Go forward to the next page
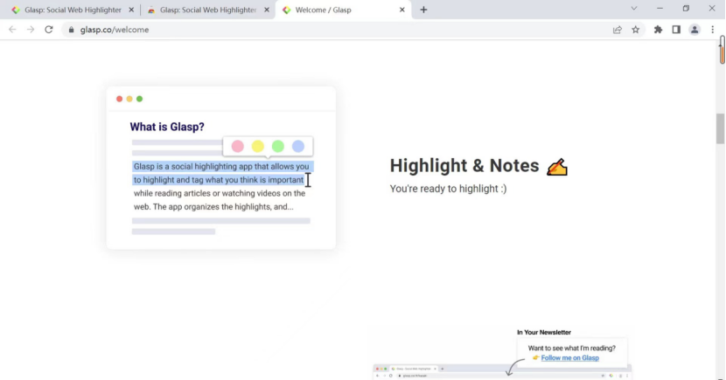This screenshot has height=380, width=726. click(31, 30)
